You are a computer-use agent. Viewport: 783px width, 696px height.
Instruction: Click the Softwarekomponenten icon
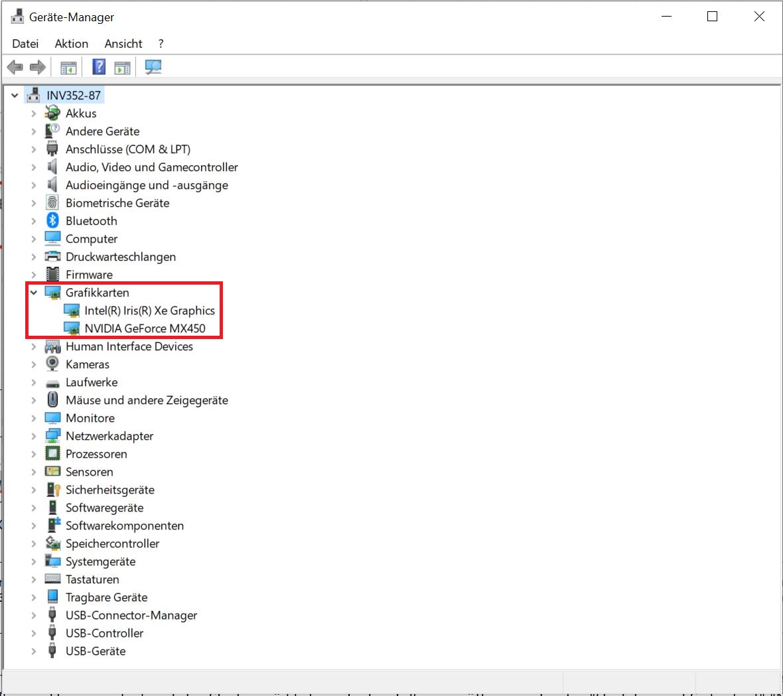54,525
